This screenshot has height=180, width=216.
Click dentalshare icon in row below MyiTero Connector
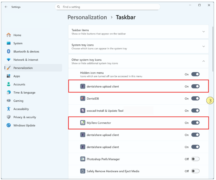click(x=83, y=135)
